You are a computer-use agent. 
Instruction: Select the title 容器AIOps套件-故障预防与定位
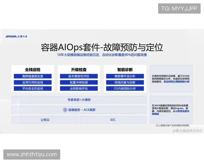point(102,47)
